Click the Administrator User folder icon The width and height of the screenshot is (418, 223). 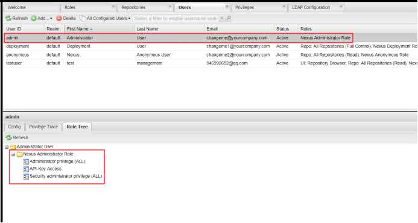[13, 147]
